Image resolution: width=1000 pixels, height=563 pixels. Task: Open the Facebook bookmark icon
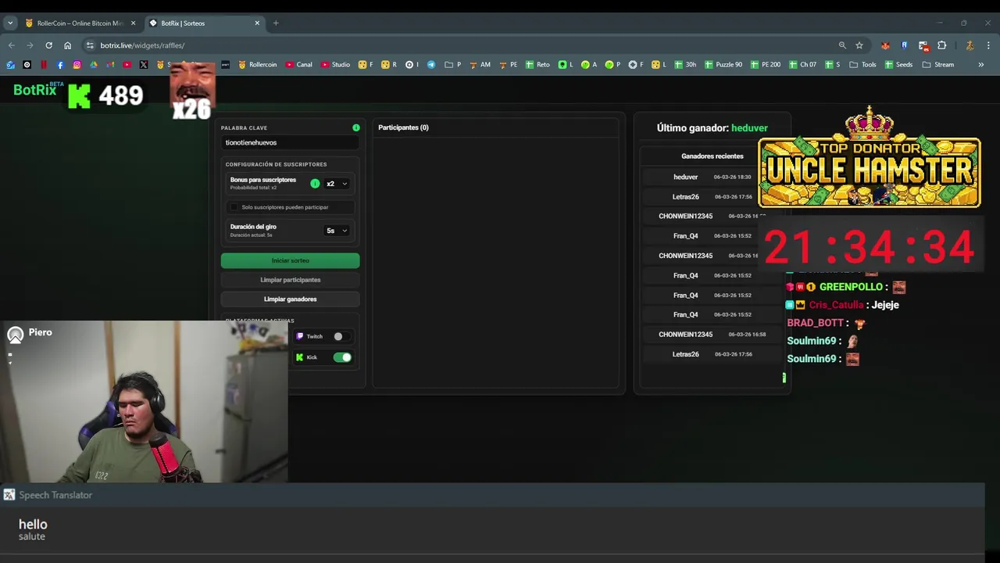coord(60,65)
